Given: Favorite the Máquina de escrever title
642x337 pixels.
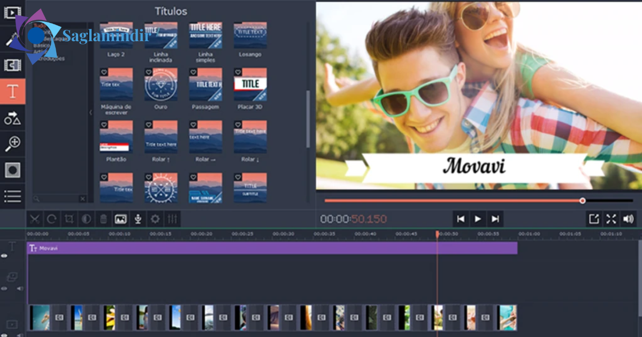Looking at the screenshot, I should tap(104, 72).
